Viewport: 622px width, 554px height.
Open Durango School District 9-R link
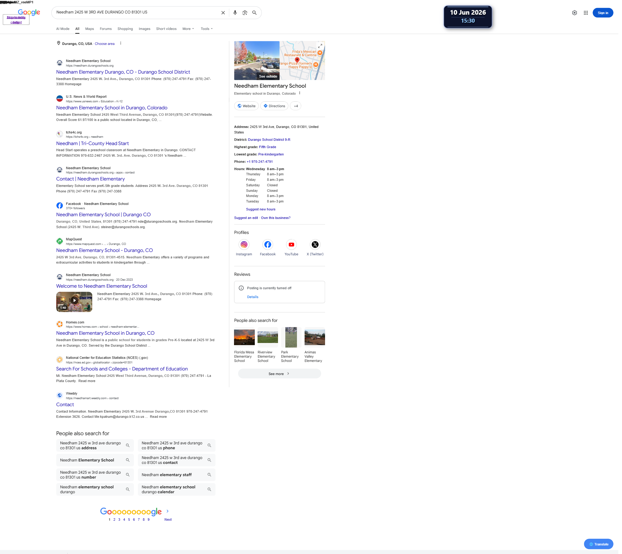tap(269, 140)
